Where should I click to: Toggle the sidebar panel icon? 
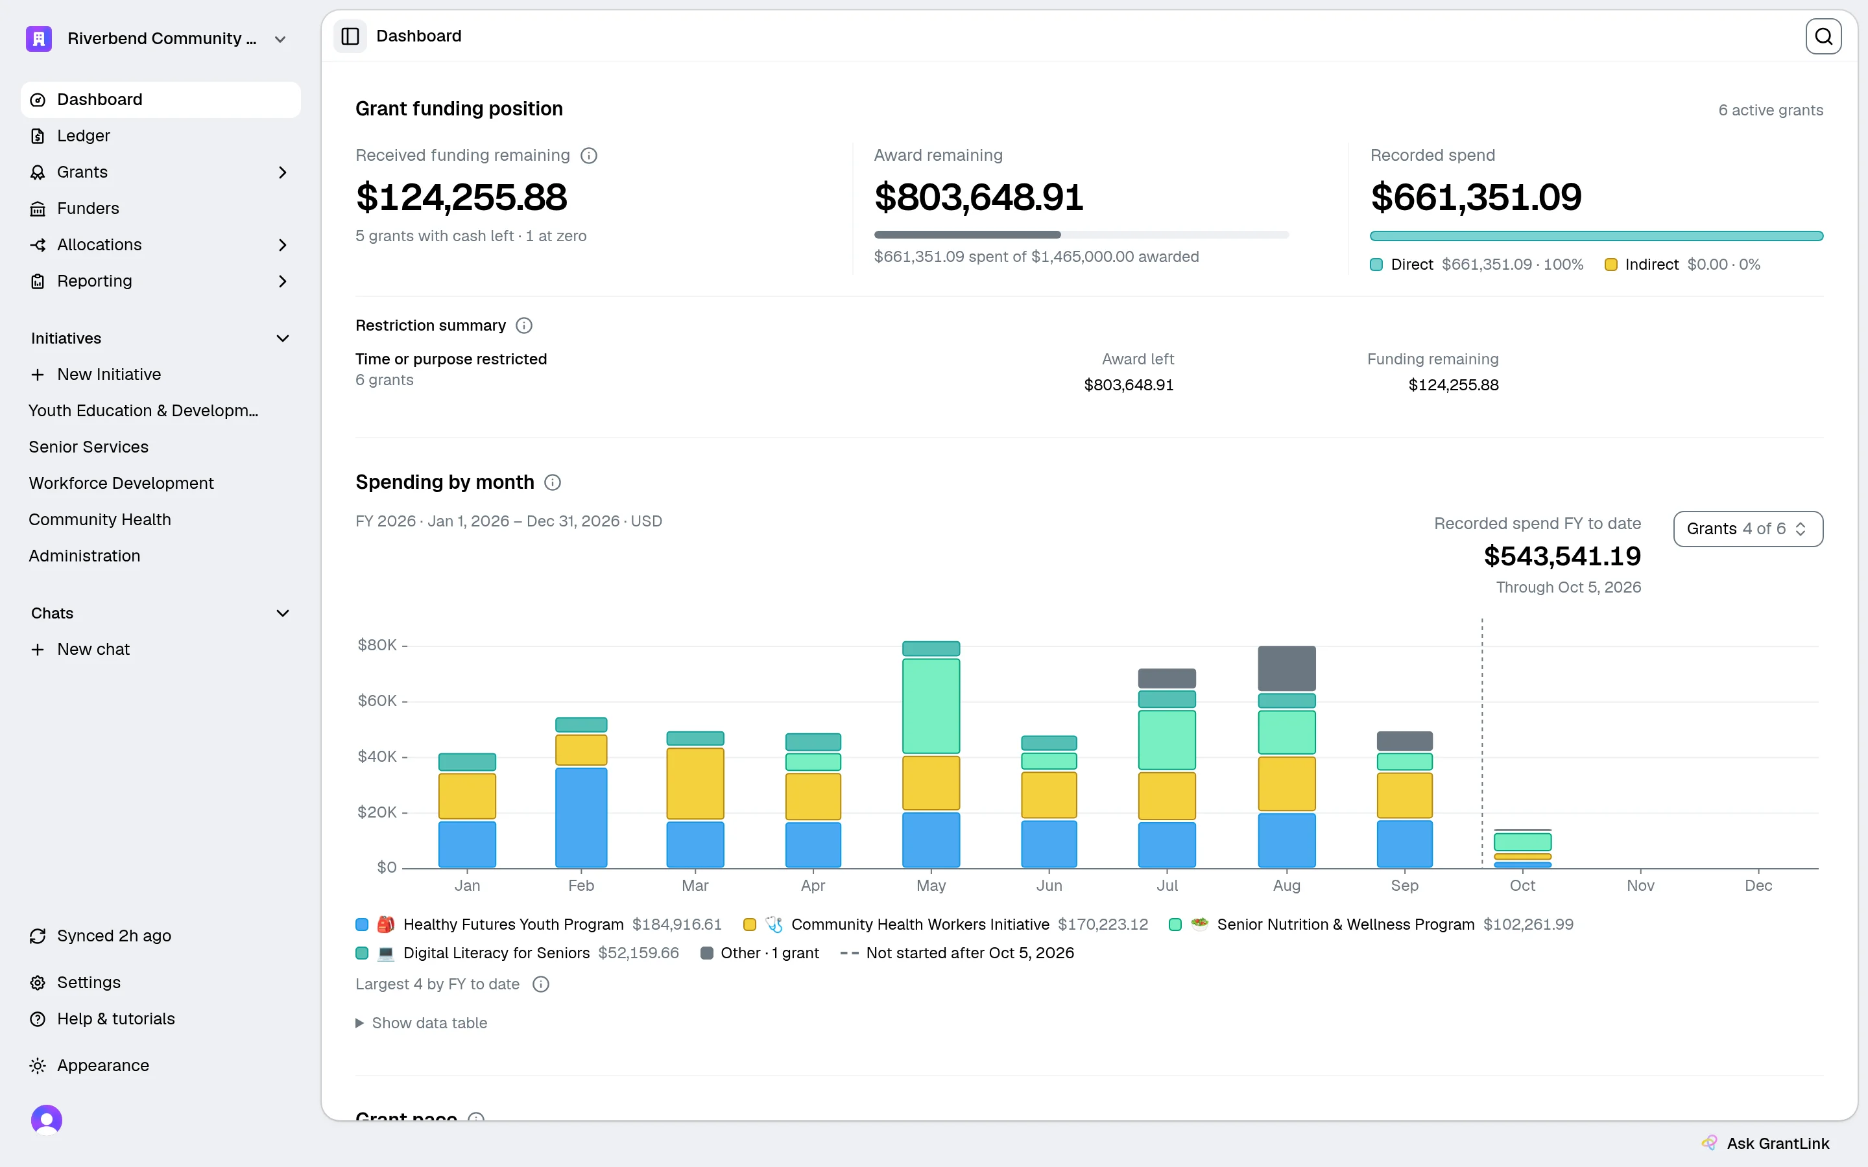[x=350, y=36]
